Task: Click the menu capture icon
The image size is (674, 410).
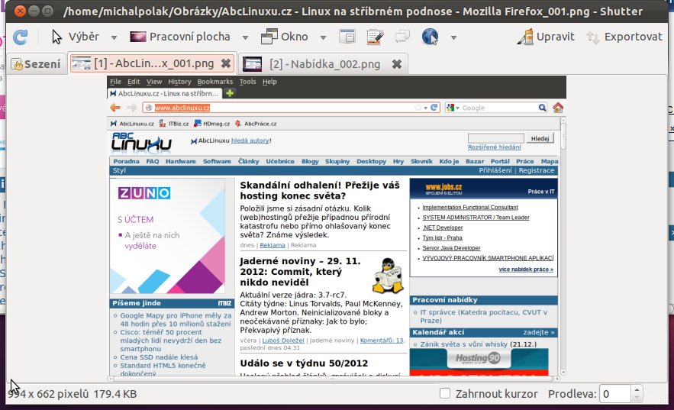Action: 375,37
